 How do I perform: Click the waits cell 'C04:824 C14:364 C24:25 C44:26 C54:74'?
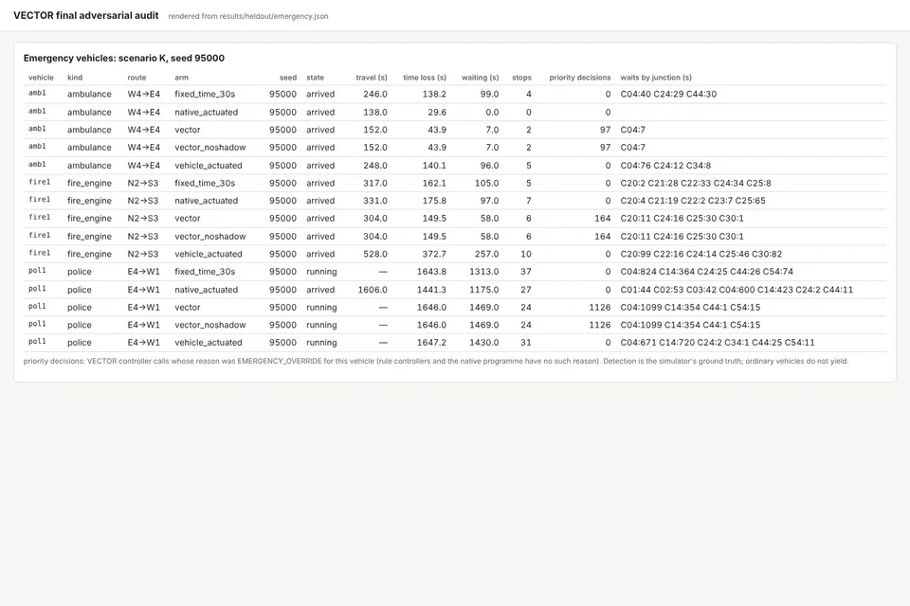(x=707, y=272)
